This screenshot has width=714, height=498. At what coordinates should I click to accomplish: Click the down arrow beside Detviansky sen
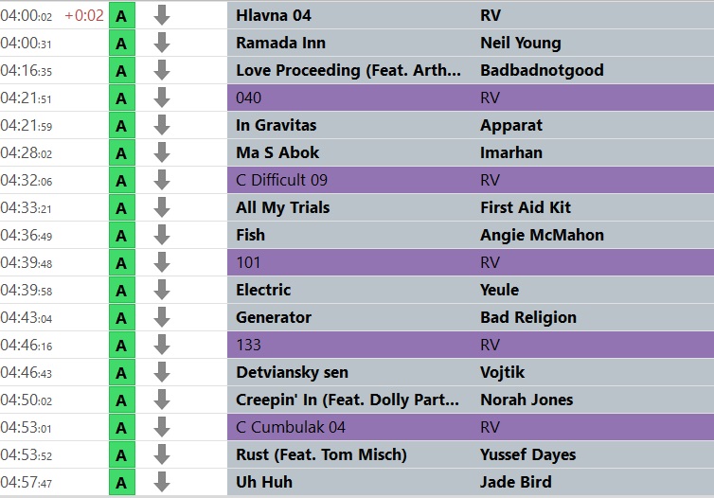point(162,372)
